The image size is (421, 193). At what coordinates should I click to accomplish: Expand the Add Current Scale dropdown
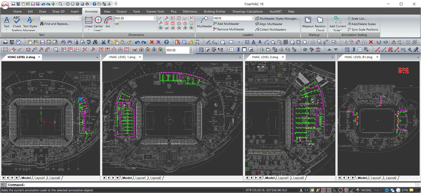click(341, 30)
